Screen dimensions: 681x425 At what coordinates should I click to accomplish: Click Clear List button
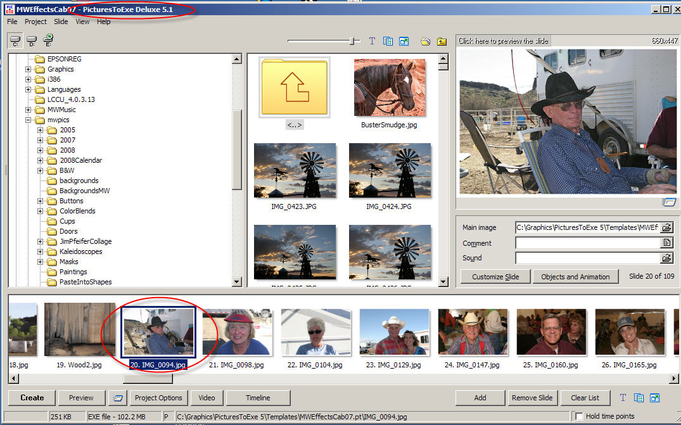click(585, 398)
